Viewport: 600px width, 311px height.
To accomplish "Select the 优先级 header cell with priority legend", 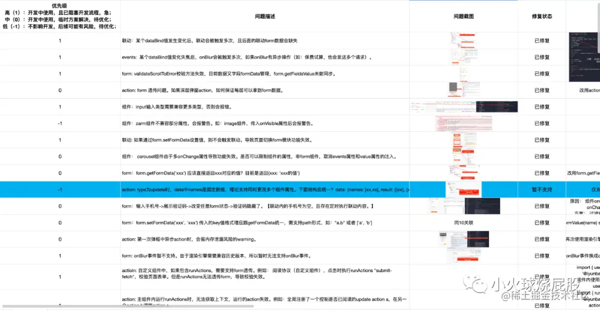I will coord(59,17).
